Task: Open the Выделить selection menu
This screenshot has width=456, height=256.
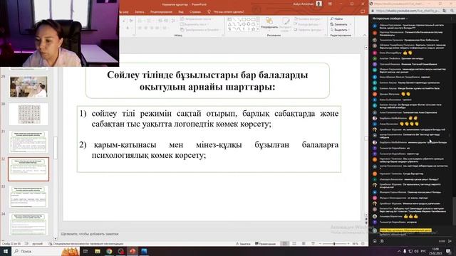Action: tap(341, 30)
